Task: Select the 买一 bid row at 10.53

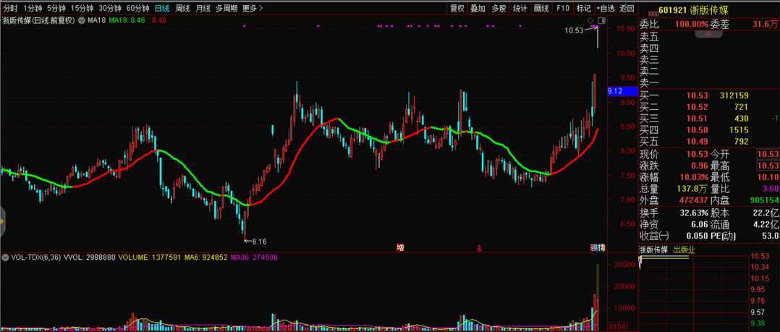Action: 709,95
